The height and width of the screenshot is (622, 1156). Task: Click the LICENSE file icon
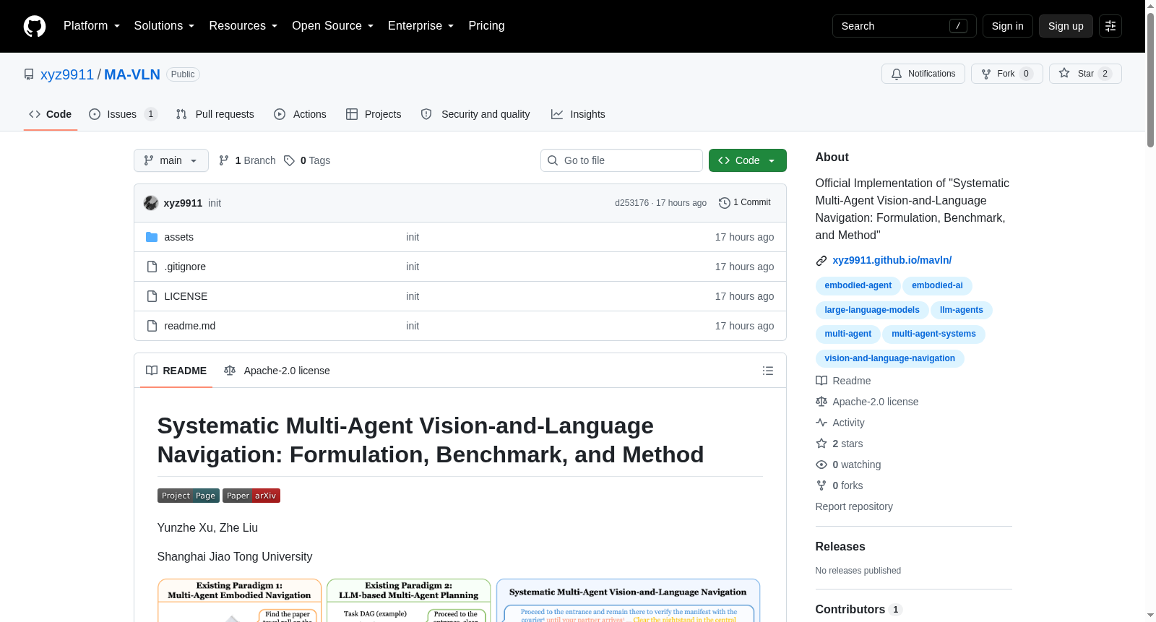coord(152,296)
